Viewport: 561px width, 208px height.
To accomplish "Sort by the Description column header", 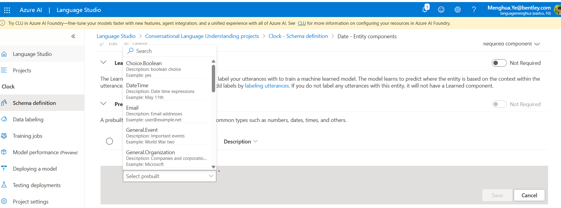I will click(241, 142).
